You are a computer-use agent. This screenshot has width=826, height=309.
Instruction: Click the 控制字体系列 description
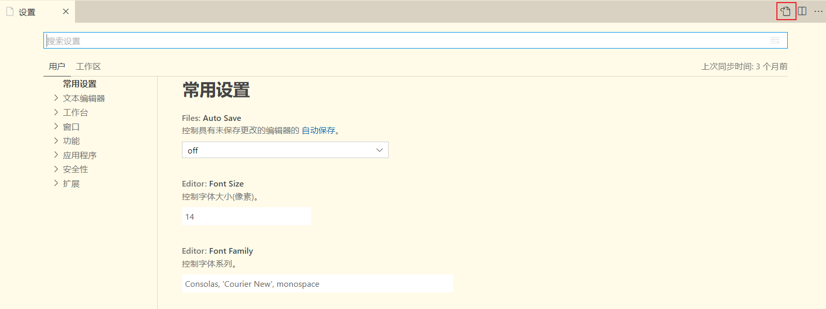(x=209, y=264)
